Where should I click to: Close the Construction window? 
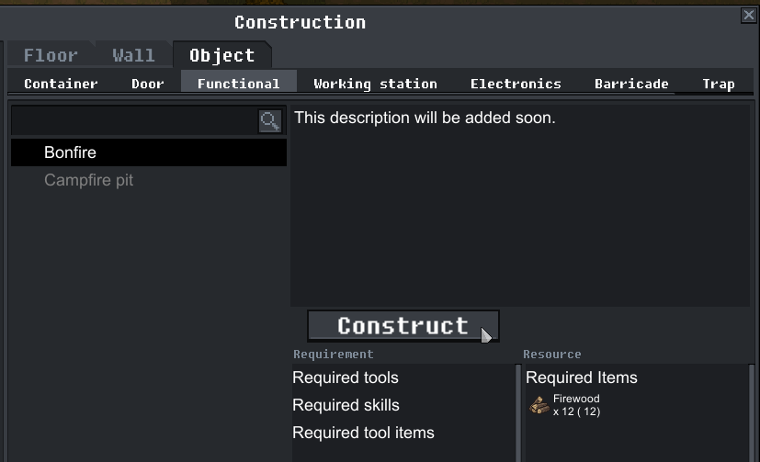748,15
